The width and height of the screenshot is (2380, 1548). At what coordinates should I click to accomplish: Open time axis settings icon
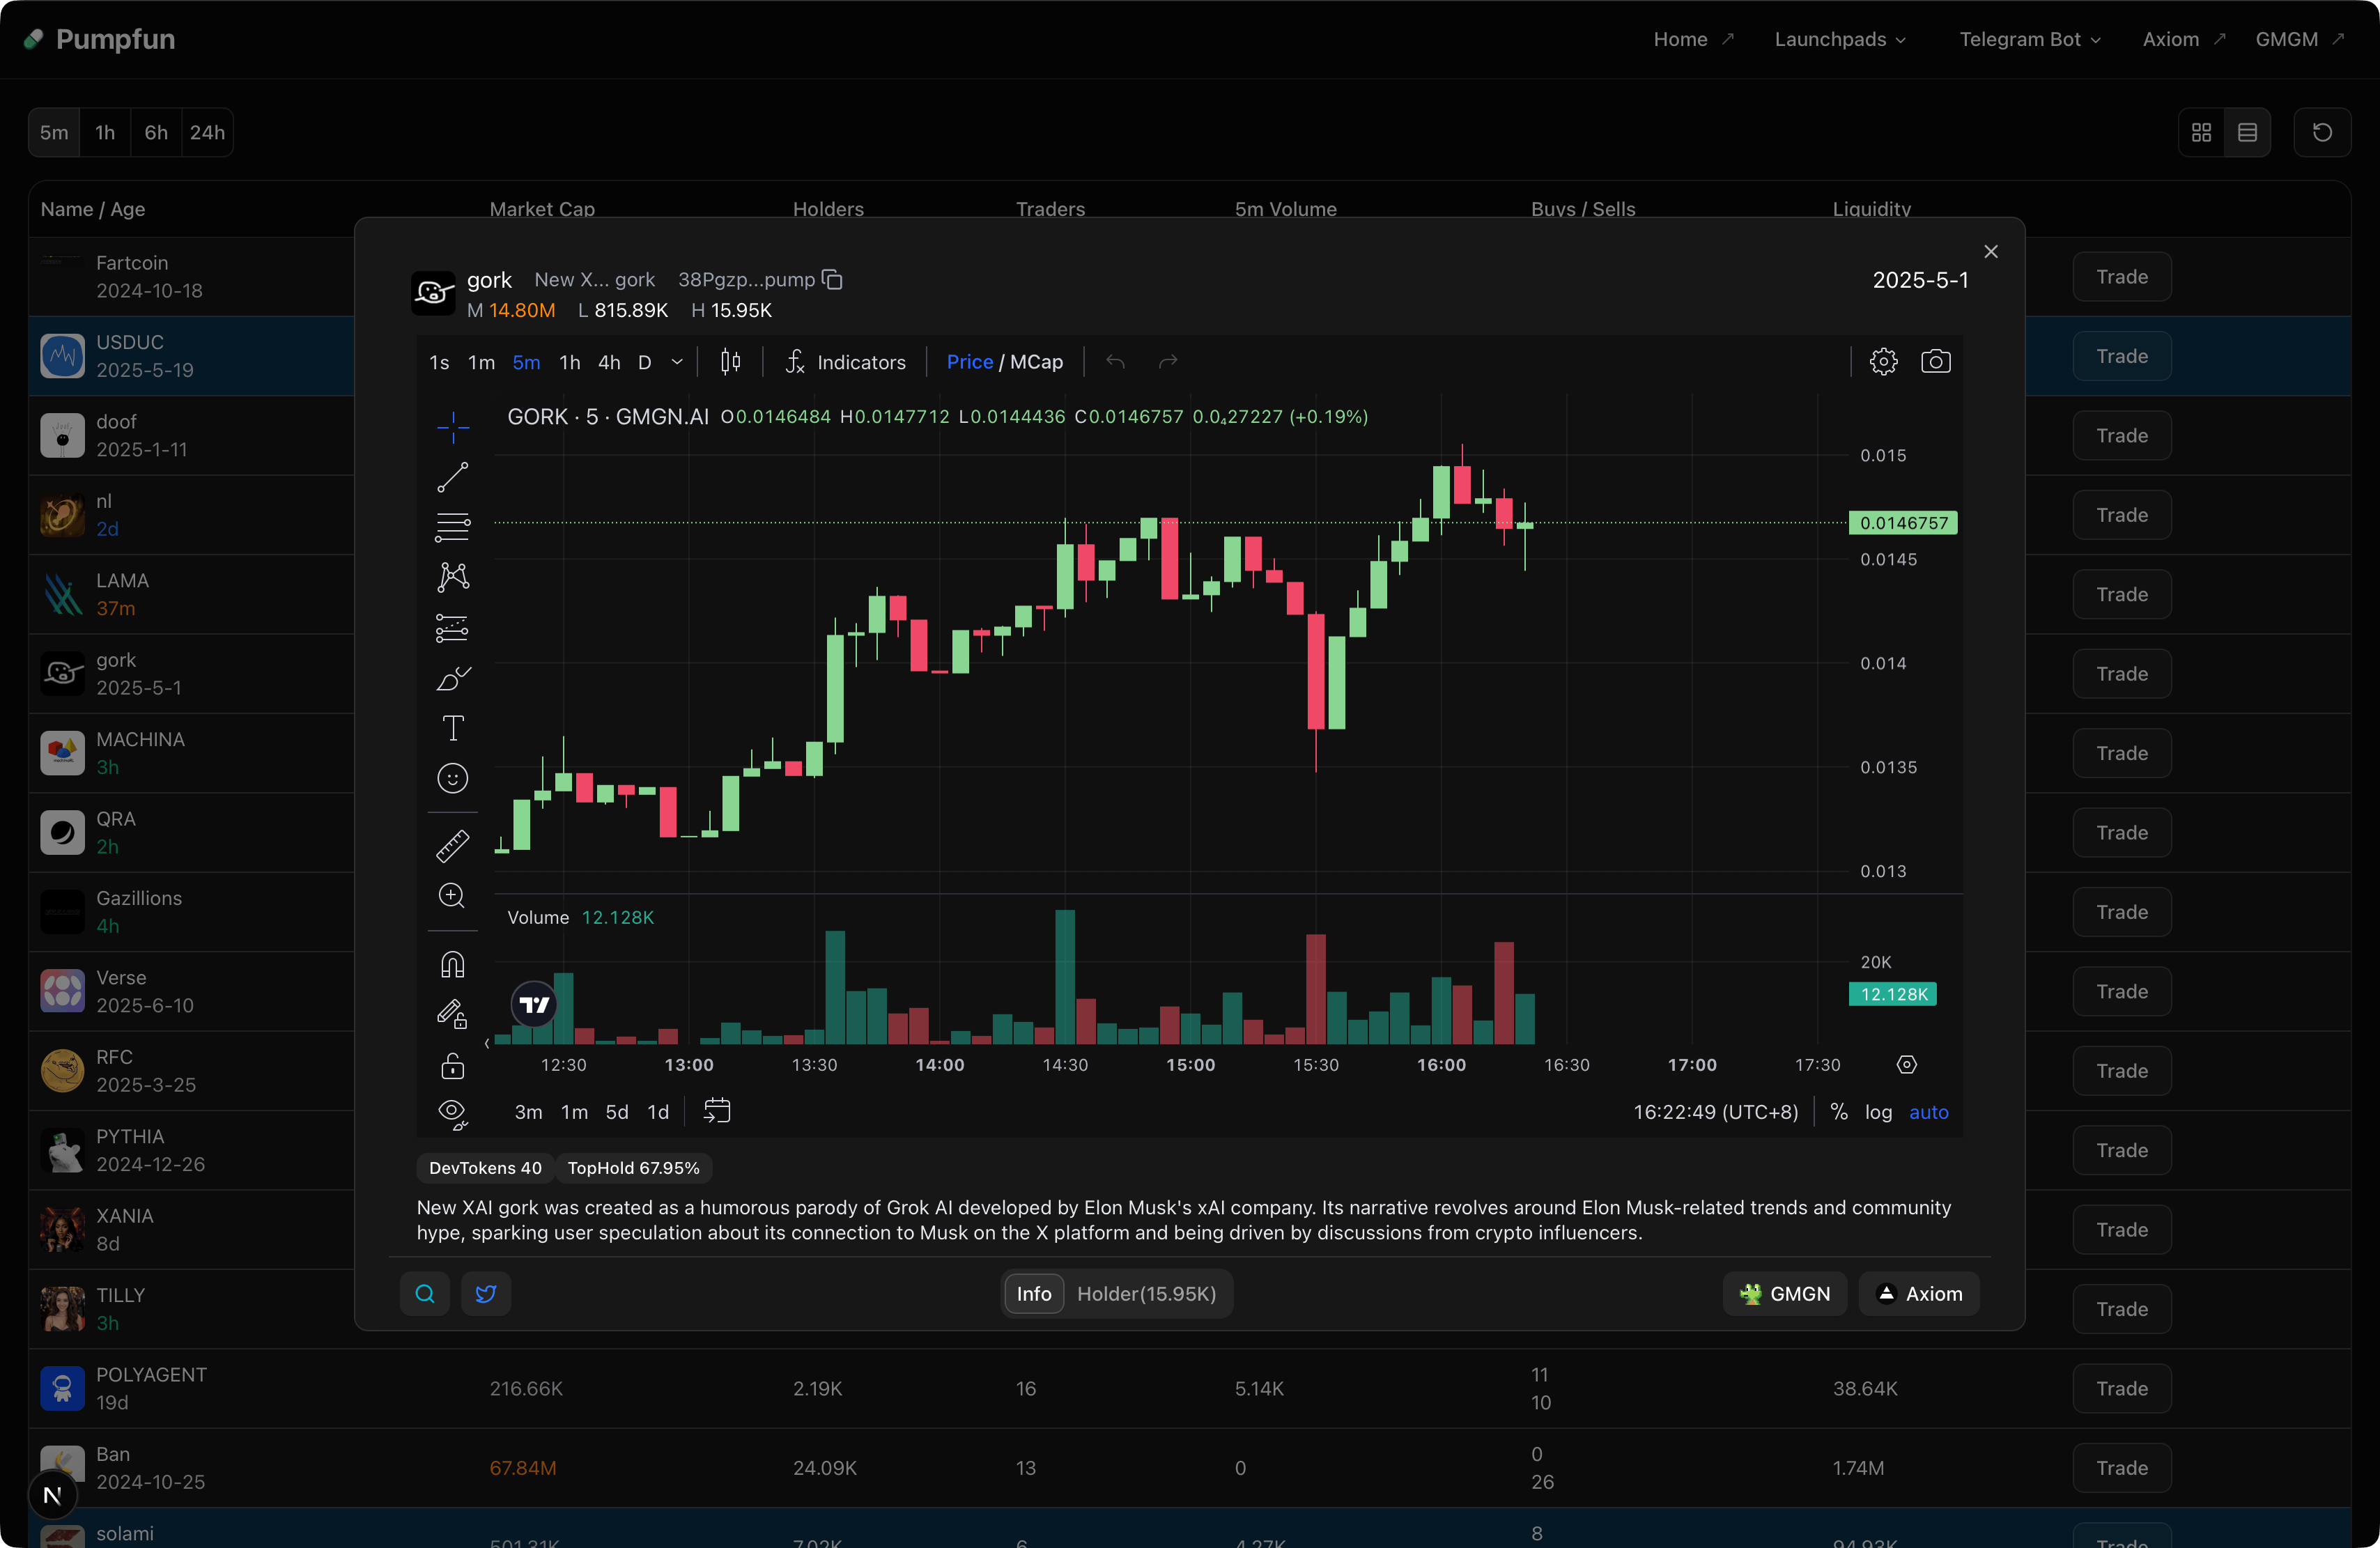coord(1906,1064)
